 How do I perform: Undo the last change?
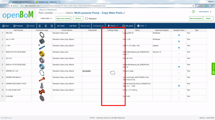[61, 26]
